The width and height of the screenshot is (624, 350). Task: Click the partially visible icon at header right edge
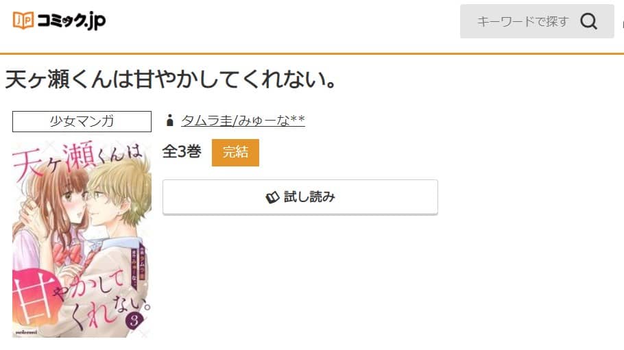623,25
